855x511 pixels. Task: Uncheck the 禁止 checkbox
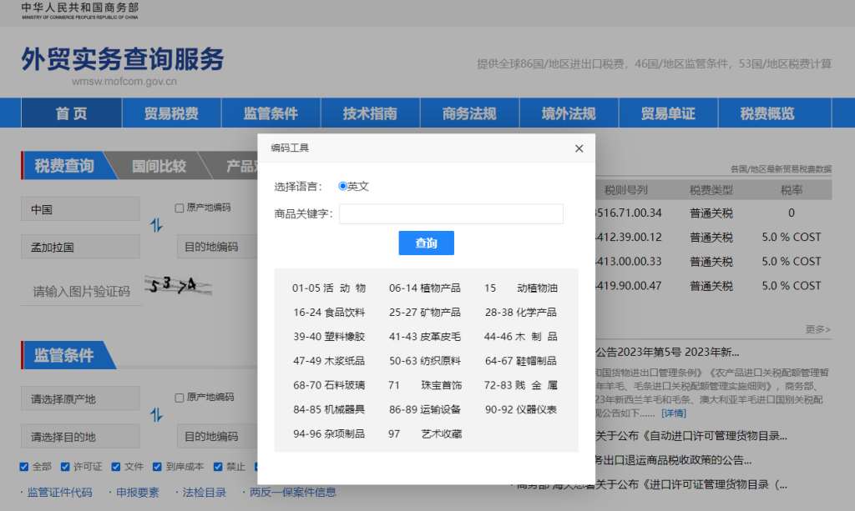click(218, 466)
